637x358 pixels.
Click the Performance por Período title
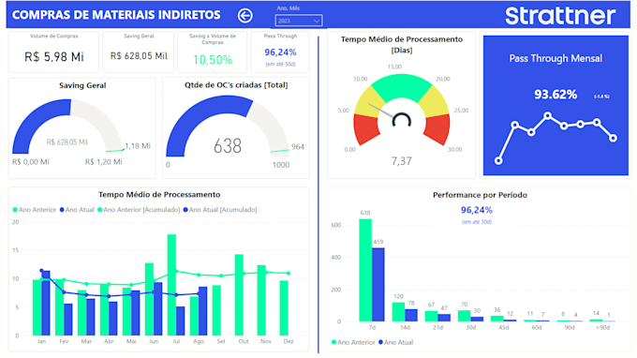pyautogui.click(x=480, y=195)
